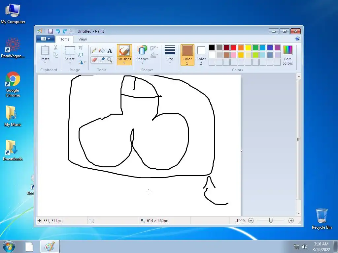This screenshot has width=338, height=253.
Task: Open the shape Outline dropdown
Action: (x=154, y=48)
